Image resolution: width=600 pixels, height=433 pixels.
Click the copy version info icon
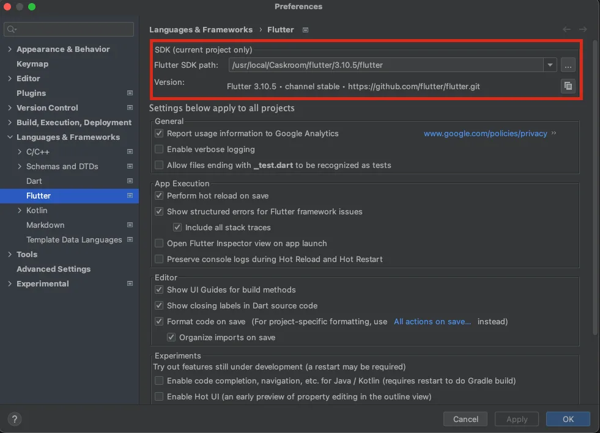click(x=568, y=86)
